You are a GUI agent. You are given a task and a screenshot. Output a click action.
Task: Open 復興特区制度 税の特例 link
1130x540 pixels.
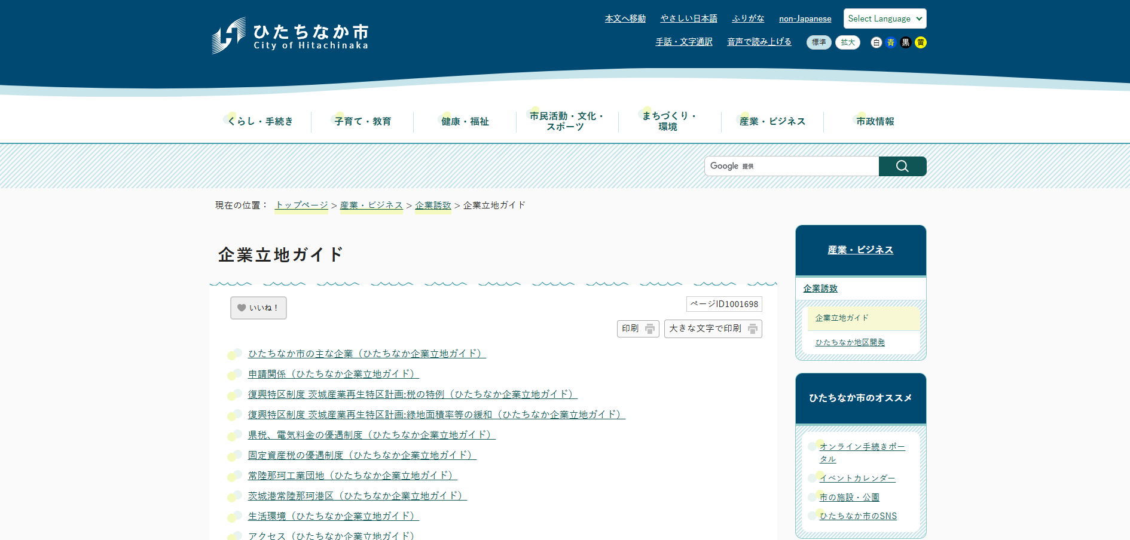(413, 394)
